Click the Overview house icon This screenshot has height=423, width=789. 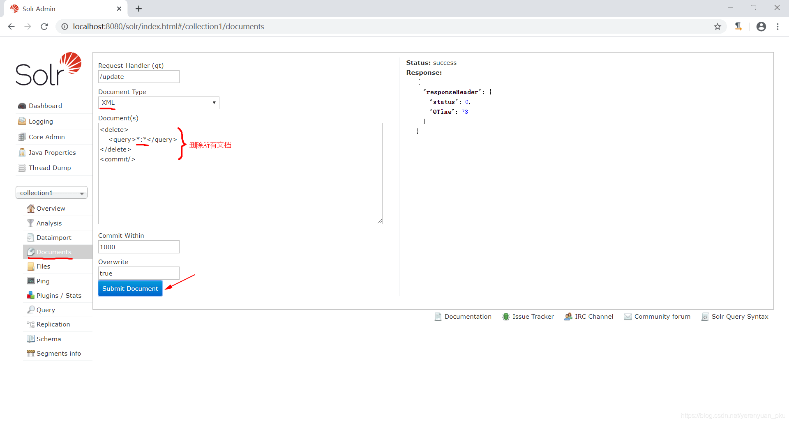pos(30,208)
